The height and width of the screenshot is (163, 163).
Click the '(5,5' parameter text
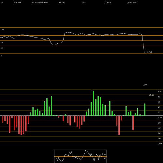pyautogui.click(x=84, y=3)
